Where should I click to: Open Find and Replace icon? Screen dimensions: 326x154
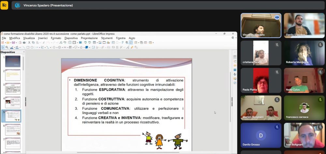pyautogui.click(x=61, y=43)
